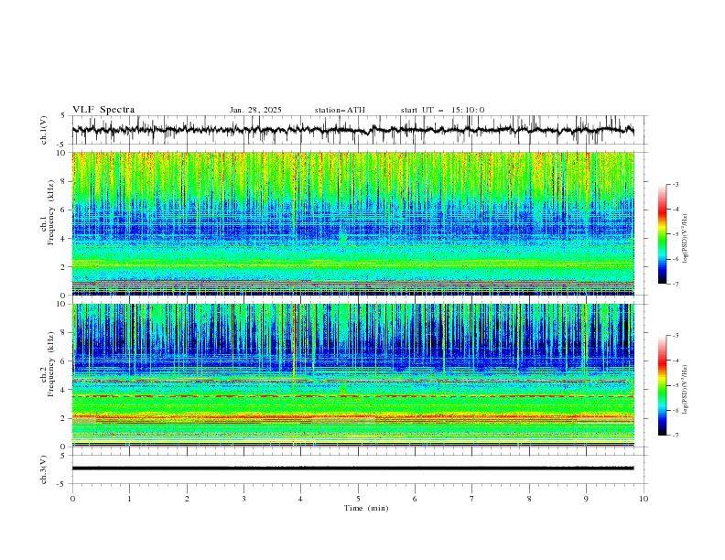Viewport: 725px width, 560px height.
Task: Click the "-5" tick on upper colorbar
Action: coord(675,234)
